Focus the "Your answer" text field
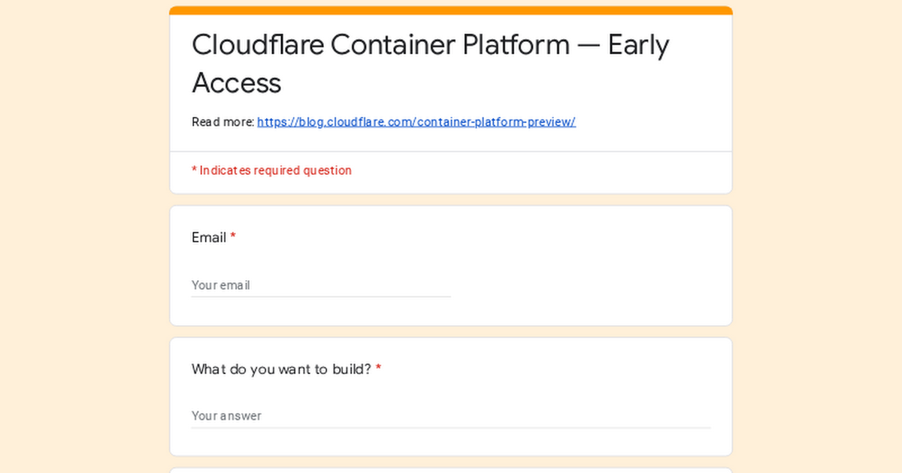The image size is (902, 473). click(x=451, y=416)
